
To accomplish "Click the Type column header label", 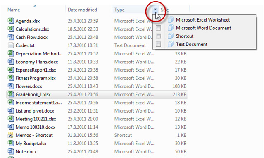I will pos(119,10).
